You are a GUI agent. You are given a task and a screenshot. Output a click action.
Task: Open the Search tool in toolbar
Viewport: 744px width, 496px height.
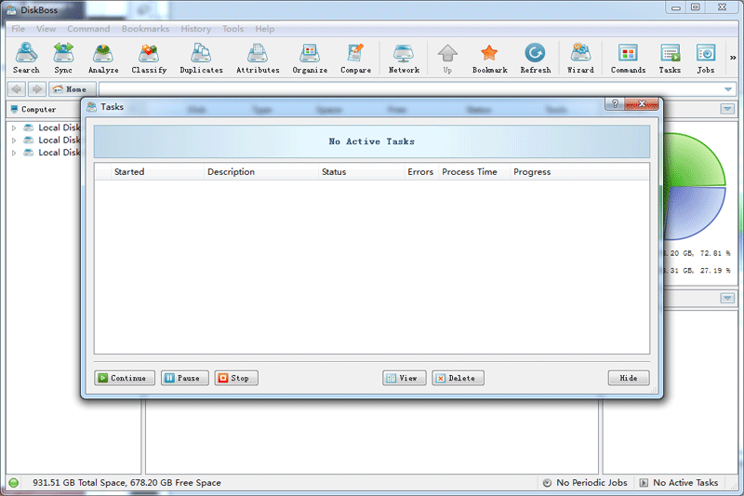coord(26,58)
